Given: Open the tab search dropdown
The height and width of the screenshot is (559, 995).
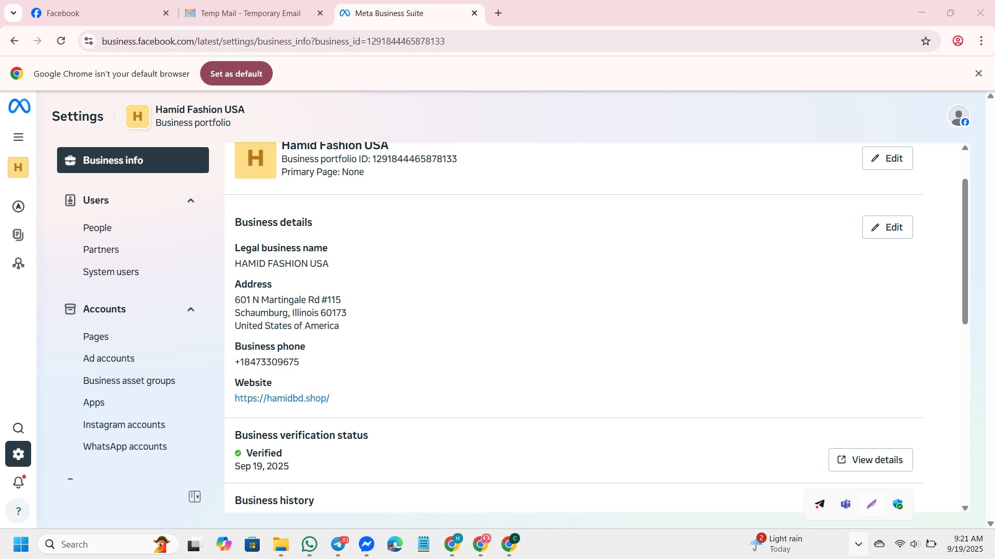Looking at the screenshot, I should point(13,13).
